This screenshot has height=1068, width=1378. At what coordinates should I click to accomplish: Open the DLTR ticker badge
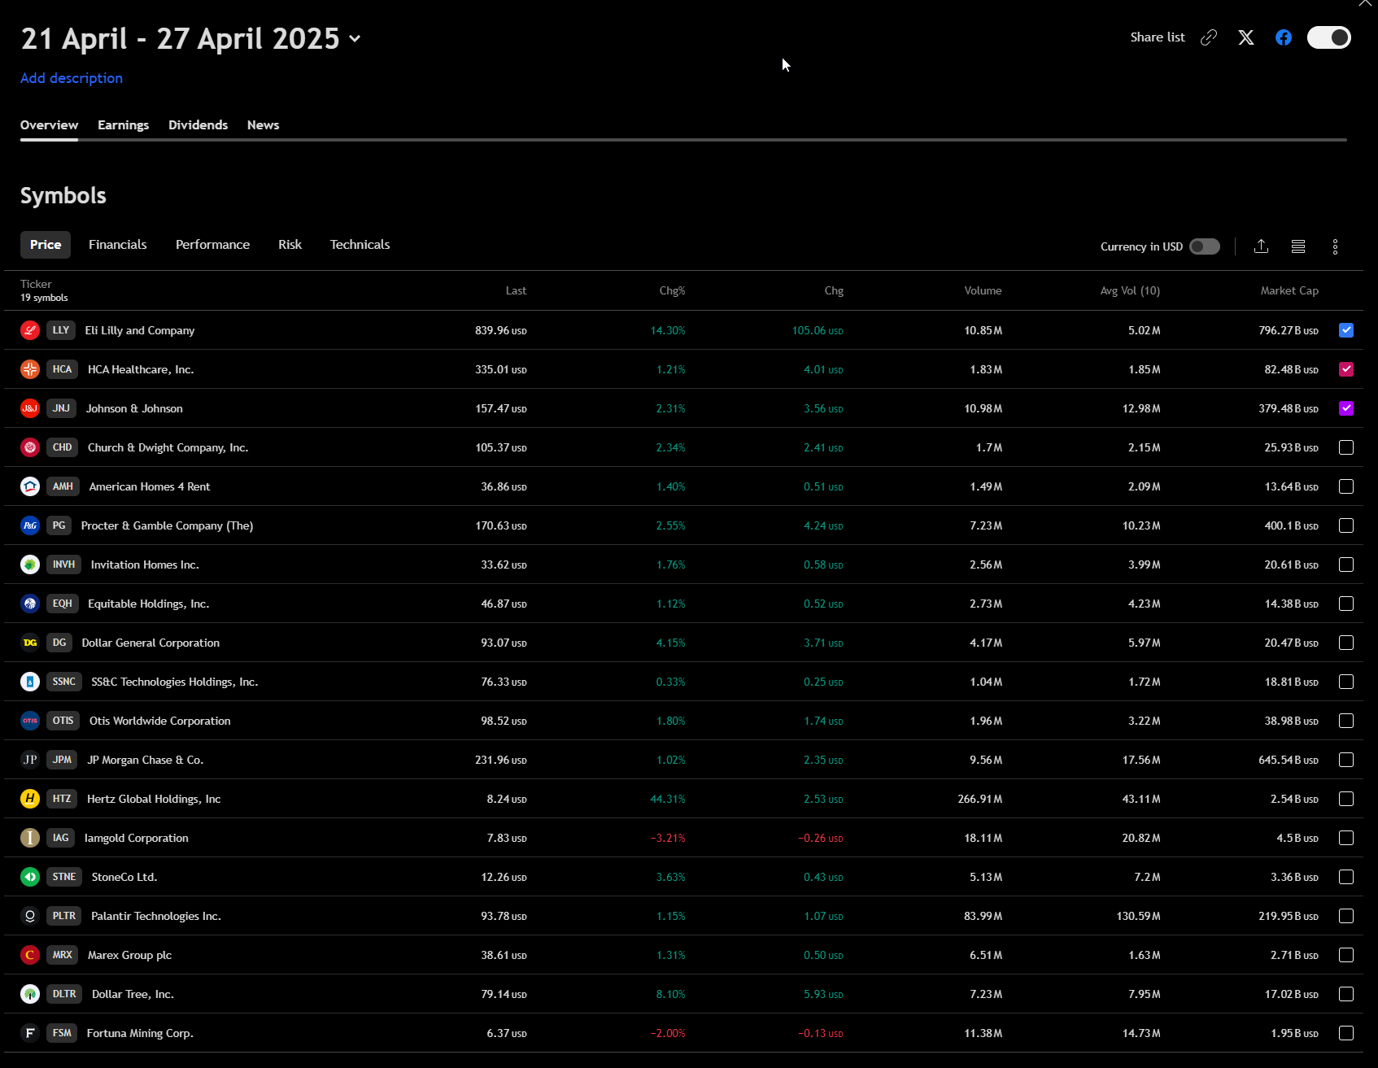coord(64,994)
